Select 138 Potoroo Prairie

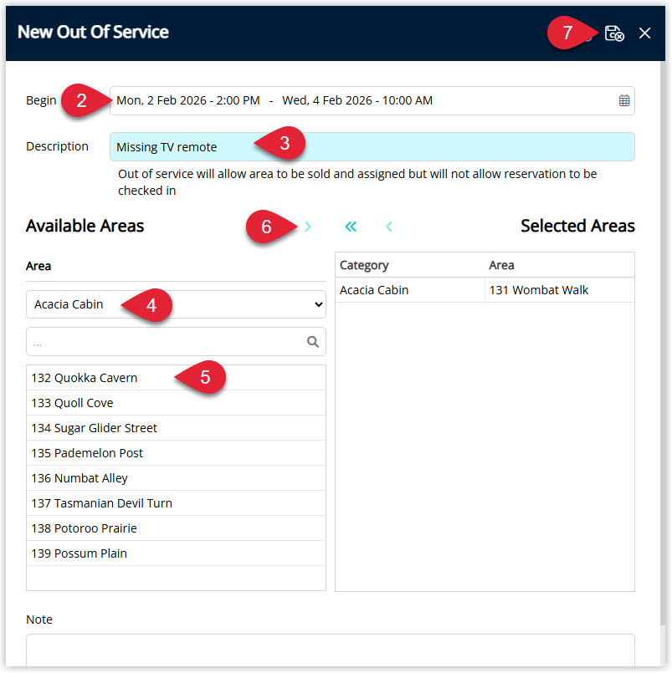[x=176, y=528]
